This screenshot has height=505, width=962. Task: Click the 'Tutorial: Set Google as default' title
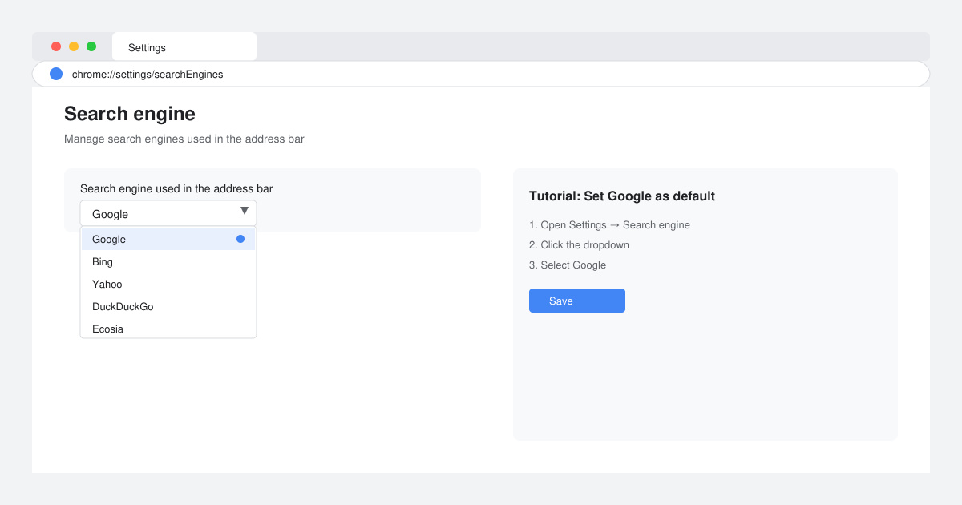622,196
